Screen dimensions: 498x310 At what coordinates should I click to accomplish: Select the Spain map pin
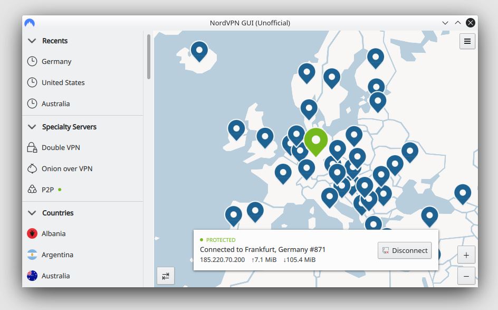[x=255, y=212]
